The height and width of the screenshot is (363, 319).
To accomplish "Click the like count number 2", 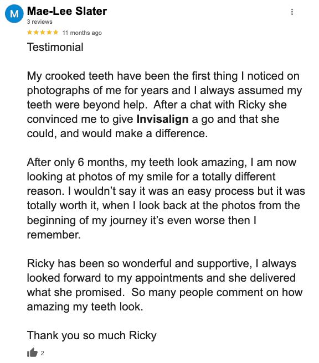I will point(43,353).
